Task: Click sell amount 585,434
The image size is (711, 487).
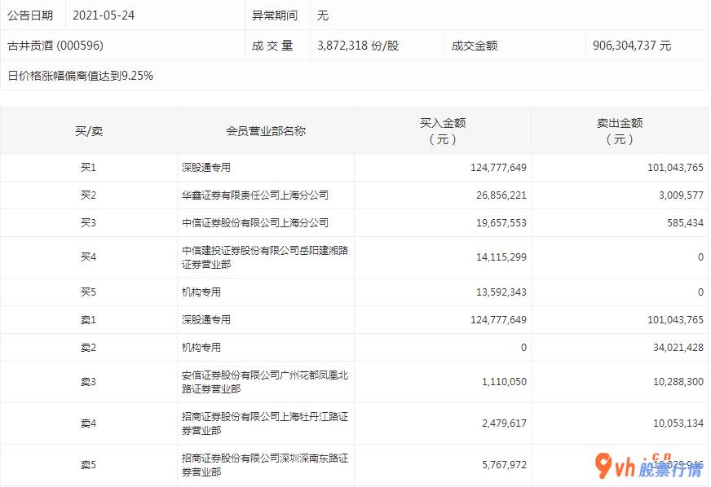Action: (x=685, y=223)
